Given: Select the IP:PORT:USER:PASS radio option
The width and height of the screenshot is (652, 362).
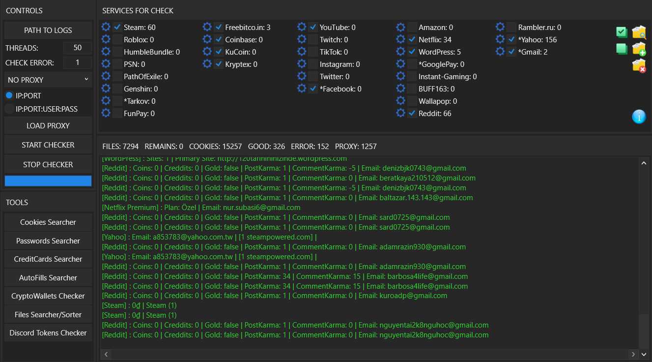Looking at the screenshot, I should 9,109.
